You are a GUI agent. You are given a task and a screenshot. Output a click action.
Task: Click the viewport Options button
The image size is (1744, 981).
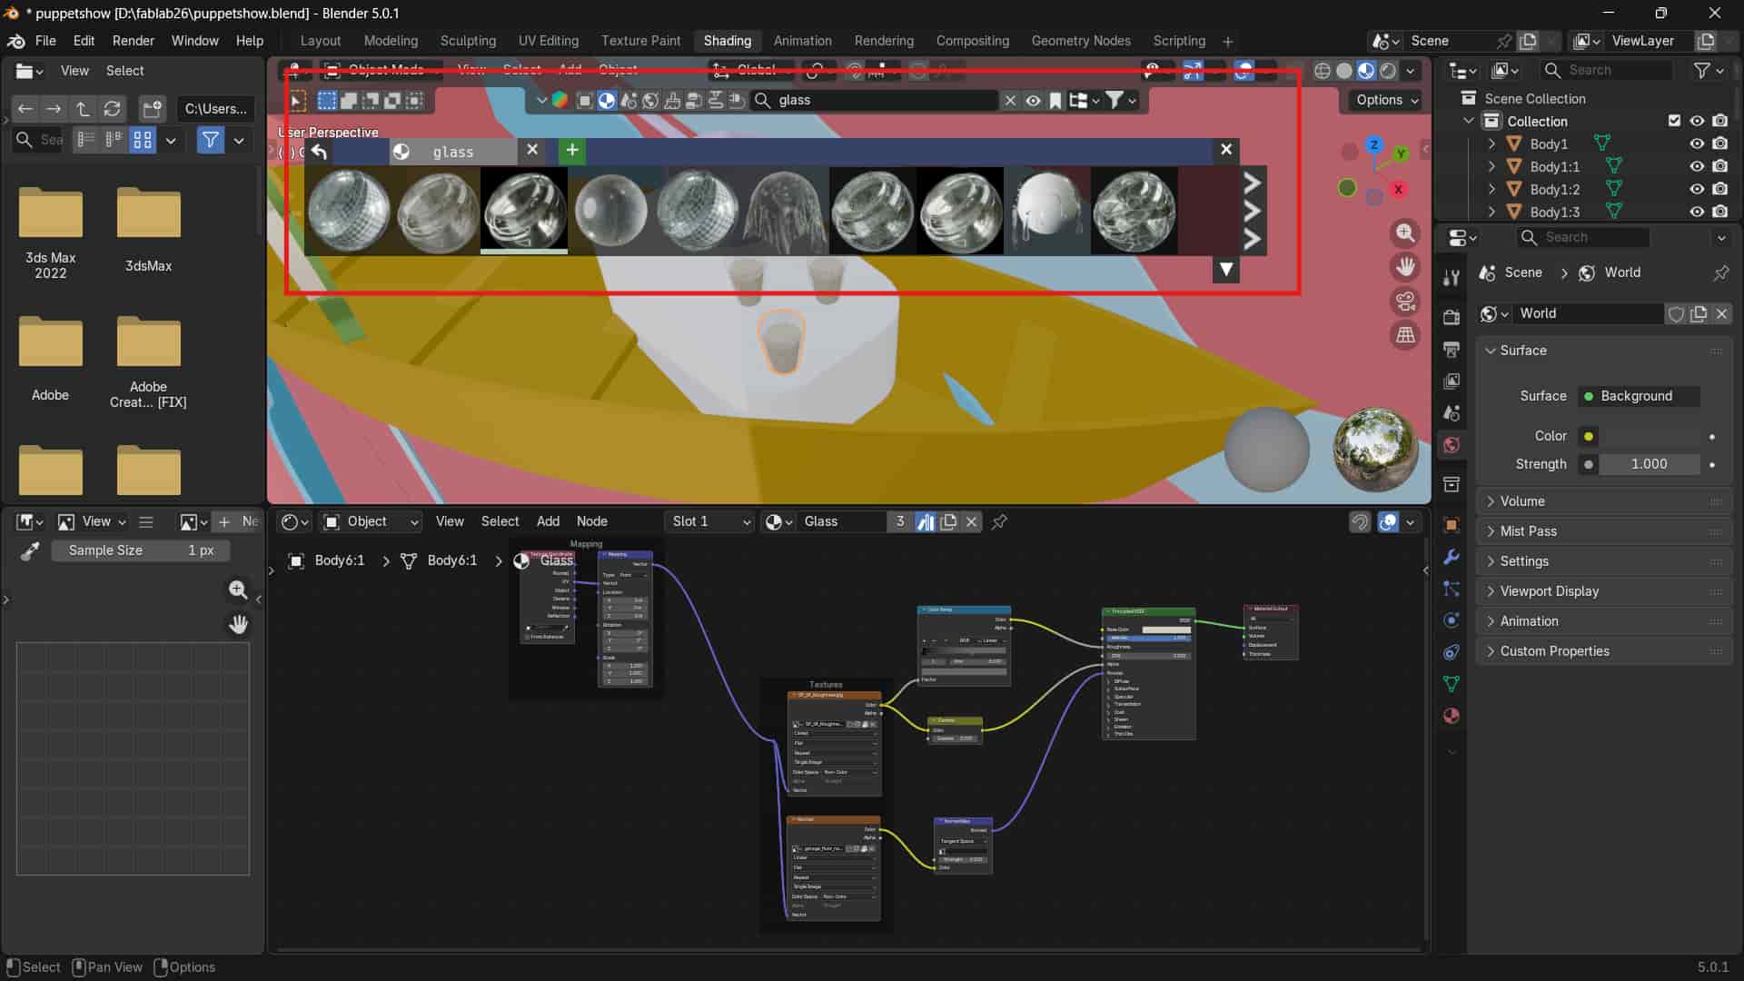1386,100
